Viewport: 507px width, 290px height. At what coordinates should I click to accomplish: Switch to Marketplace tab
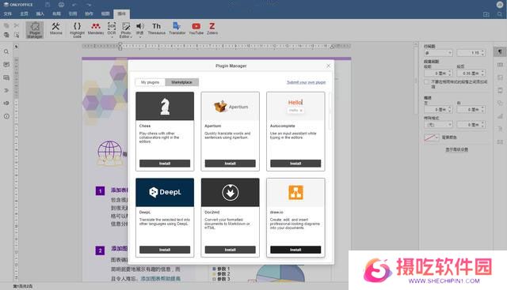pos(181,82)
